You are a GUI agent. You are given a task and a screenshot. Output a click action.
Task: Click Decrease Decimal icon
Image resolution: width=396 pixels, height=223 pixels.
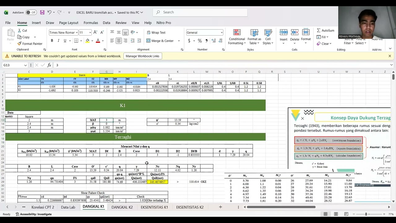(x=220, y=41)
